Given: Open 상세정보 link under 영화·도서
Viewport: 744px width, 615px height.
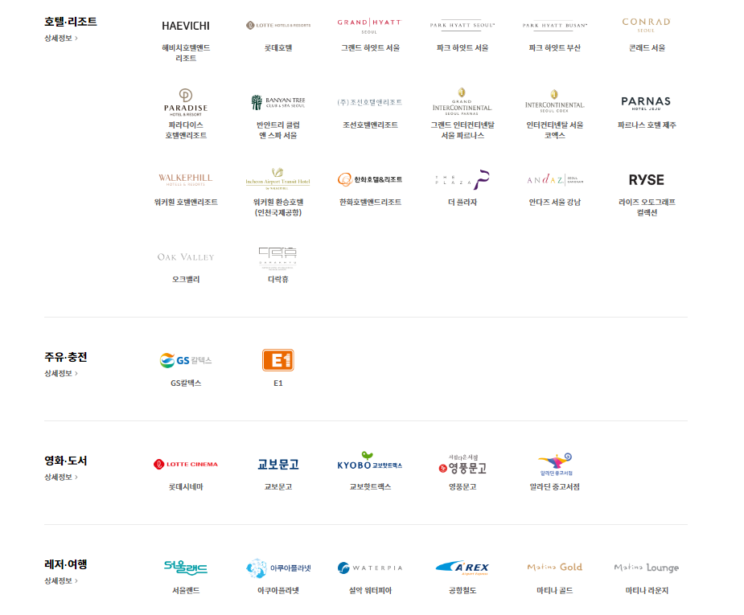Looking at the screenshot, I should (x=61, y=477).
